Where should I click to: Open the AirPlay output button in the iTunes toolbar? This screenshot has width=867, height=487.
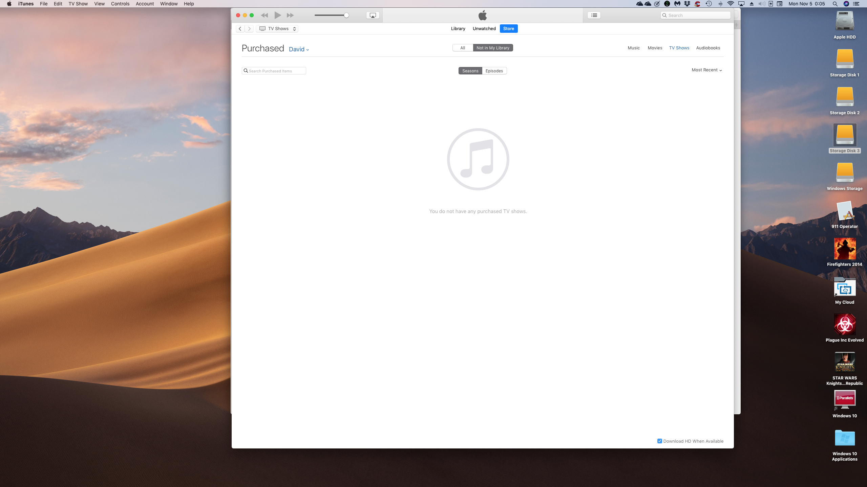coord(373,15)
